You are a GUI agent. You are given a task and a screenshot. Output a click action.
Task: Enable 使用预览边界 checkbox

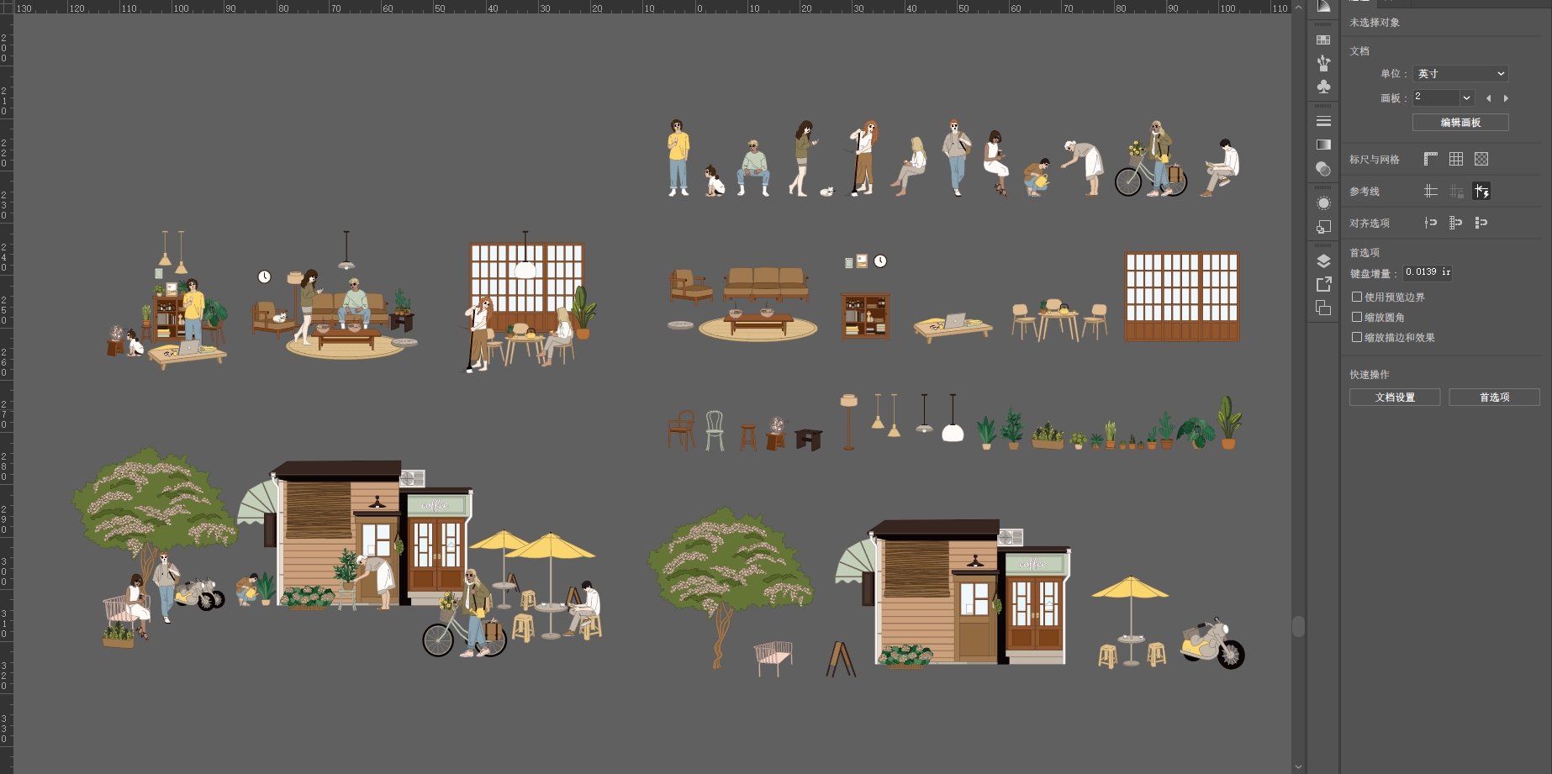1357,297
